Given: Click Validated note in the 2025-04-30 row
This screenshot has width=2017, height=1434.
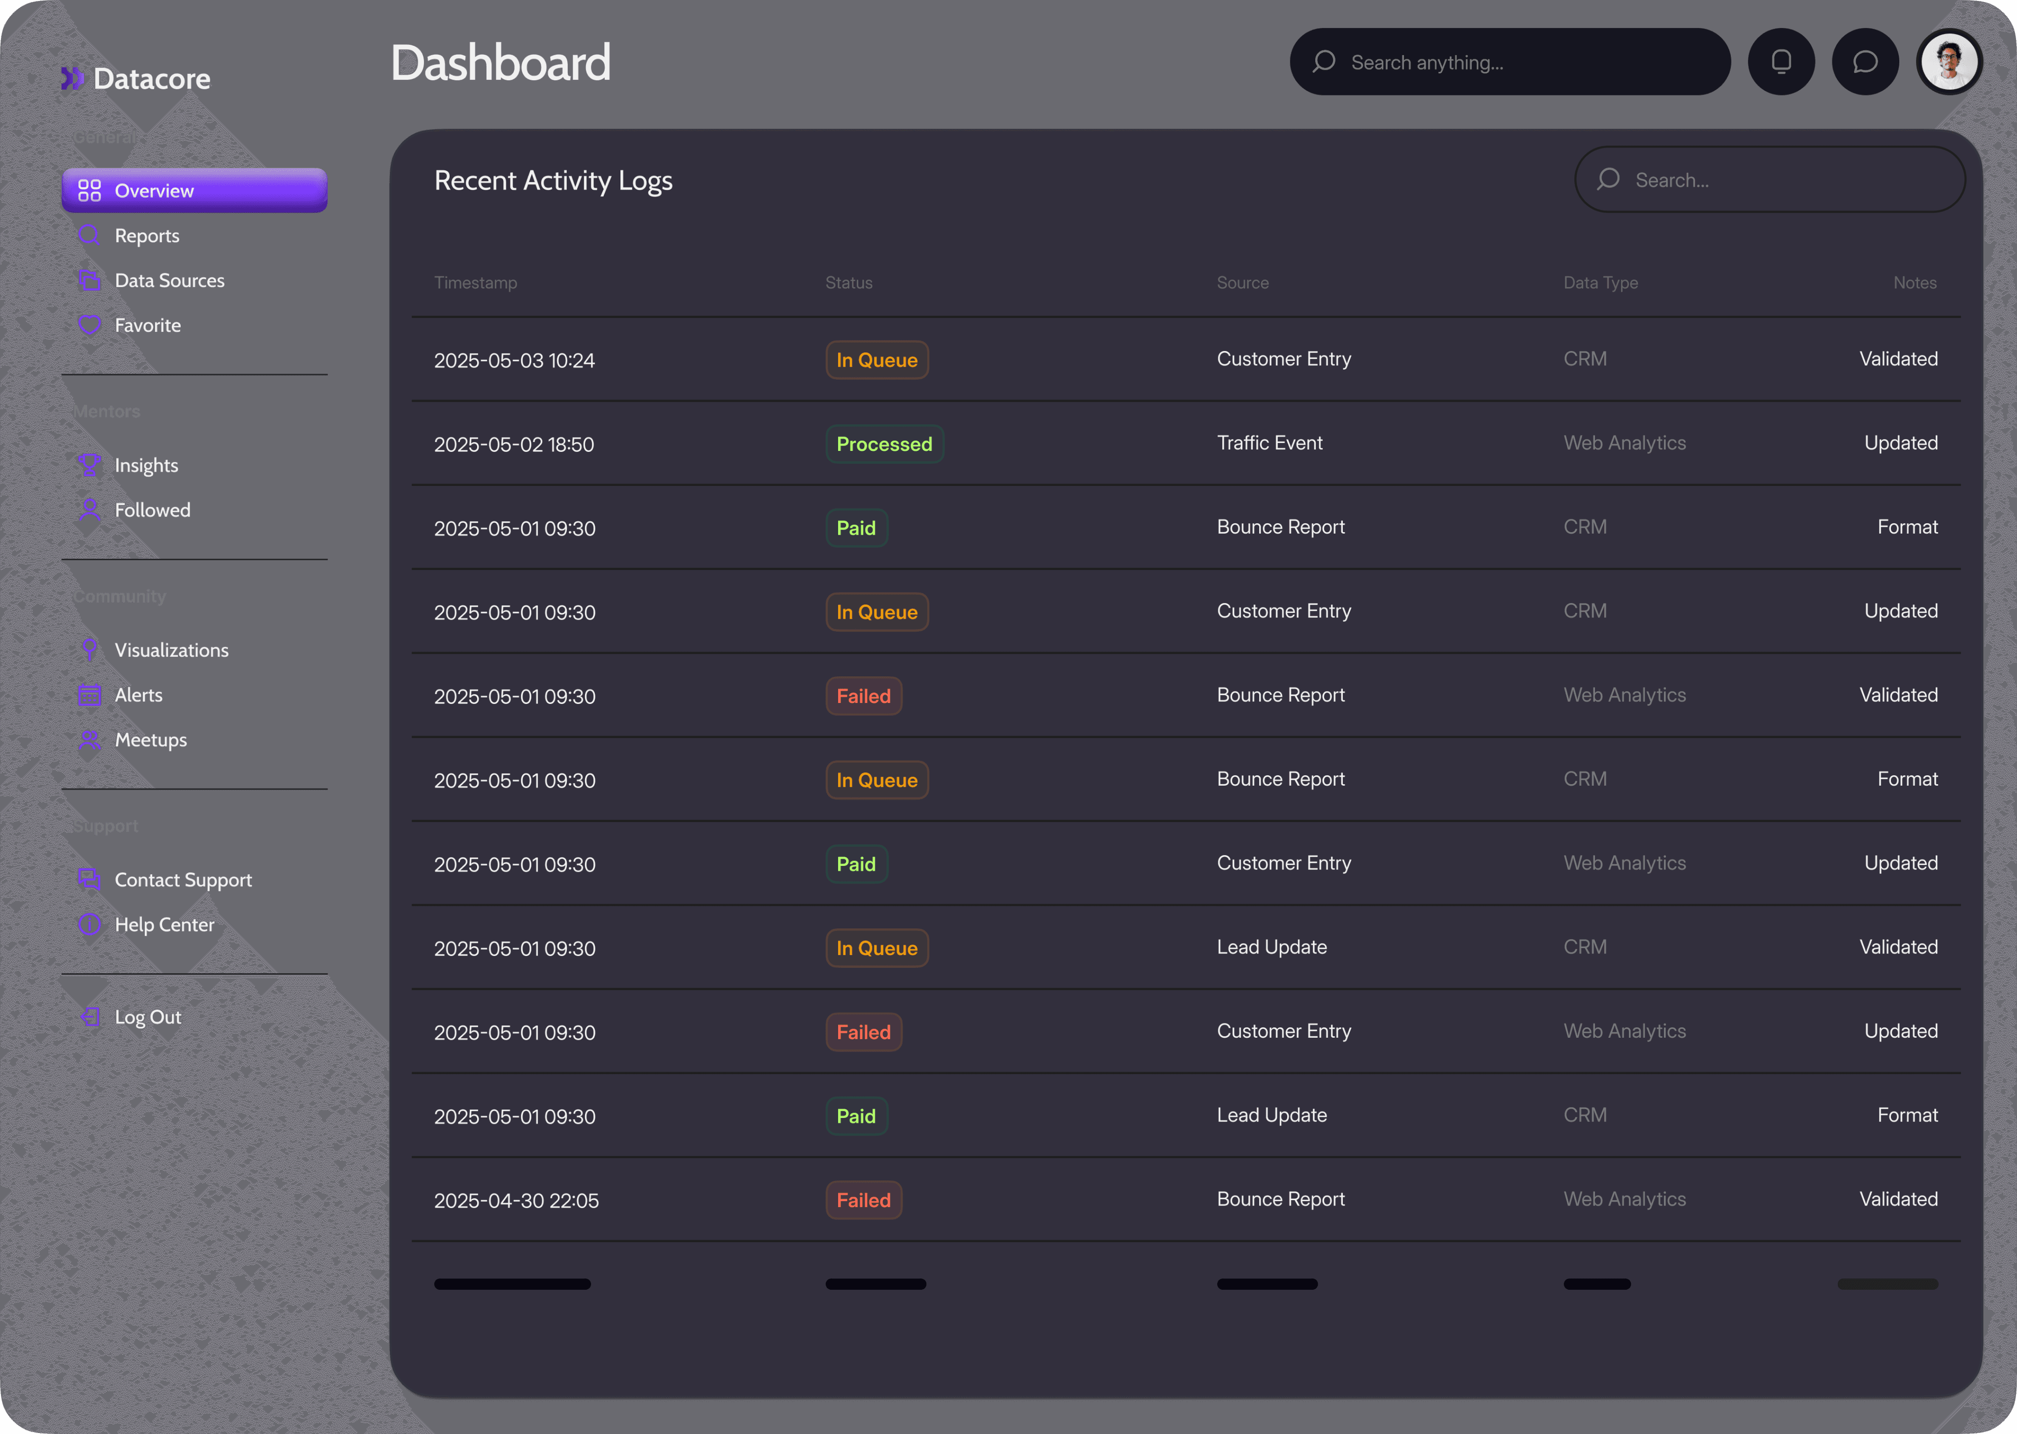Looking at the screenshot, I should (1898, 1199).
